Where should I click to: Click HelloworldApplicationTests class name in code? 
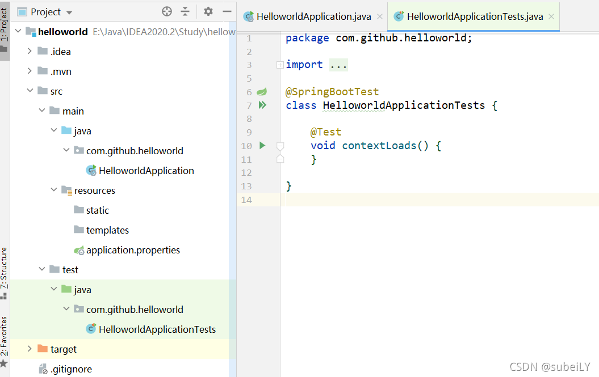(x=404, y=105)
